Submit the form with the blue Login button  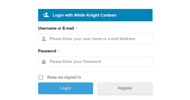[x=65, y=88]
